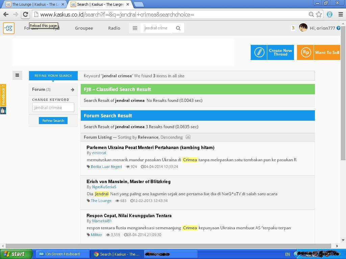Screen dimensions: 346x259
Task: Click the scroll down arrow
Action: pos(343,240)
